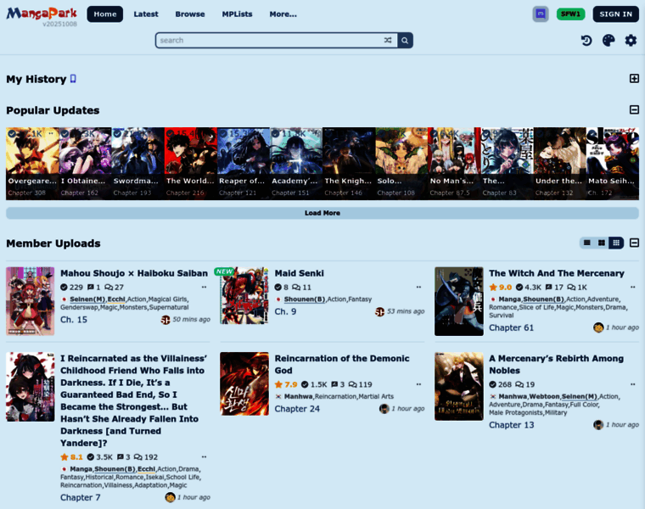Switch Member Uploads to grid view
645x509 pixels.
616,243
